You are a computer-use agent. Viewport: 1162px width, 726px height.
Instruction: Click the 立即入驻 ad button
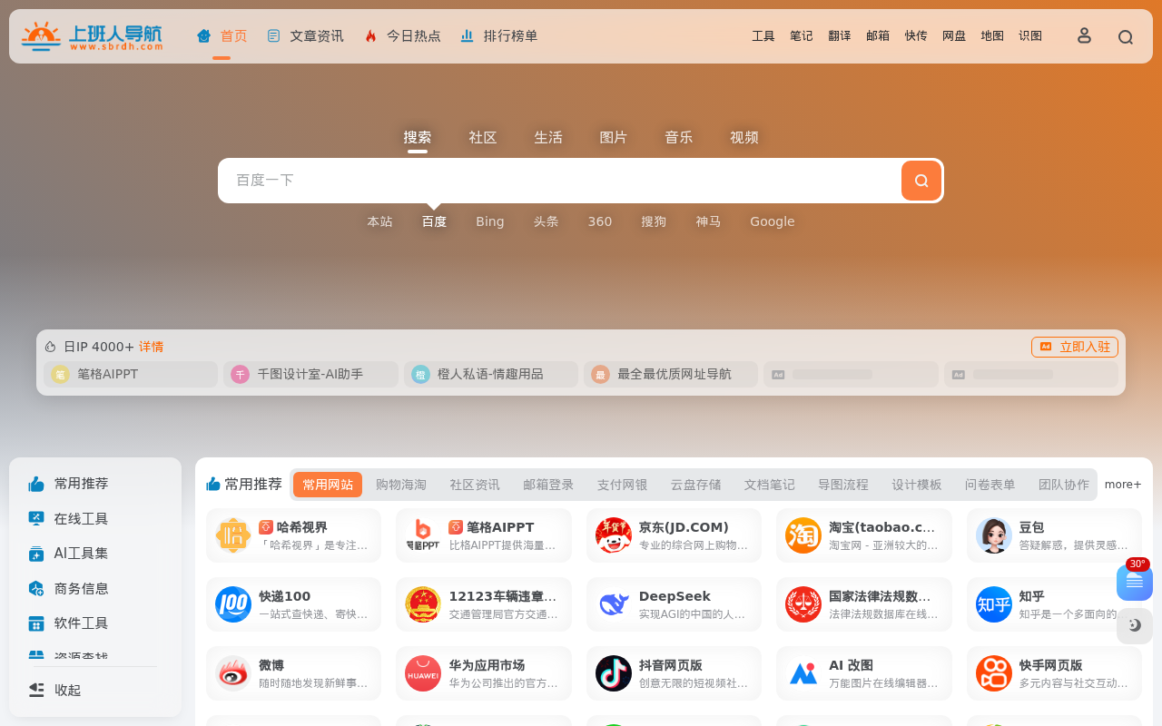coord(1075,347)
